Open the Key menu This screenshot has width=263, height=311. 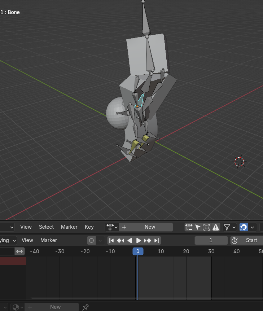coord(89,227)
